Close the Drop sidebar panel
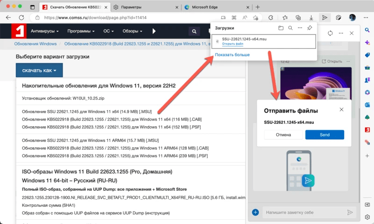374x224 pixels. pos(352,33)
